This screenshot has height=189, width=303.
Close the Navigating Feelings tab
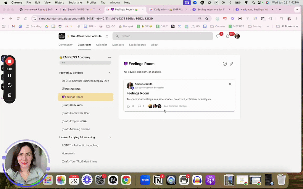(272, 9)
